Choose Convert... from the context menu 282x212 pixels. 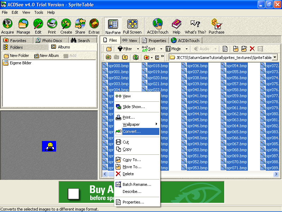coord(131,131)
